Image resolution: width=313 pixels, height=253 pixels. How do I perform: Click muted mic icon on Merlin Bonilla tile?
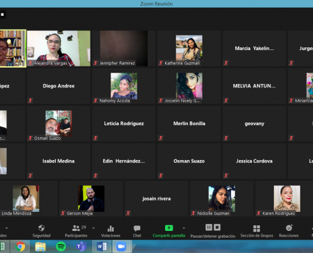[x=161, y=138]
